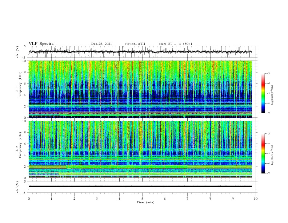Screen dimensions: 288x223
Task: Click the ch.3(V) waveform axis label
Action: tap(17, 187)
